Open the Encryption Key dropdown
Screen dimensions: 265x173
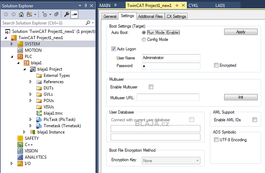tap(171, 161)
